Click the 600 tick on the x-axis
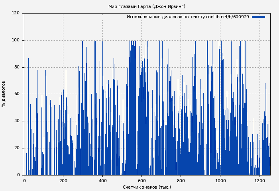This screenshot has width=279, height=191. tap(141, 181)
